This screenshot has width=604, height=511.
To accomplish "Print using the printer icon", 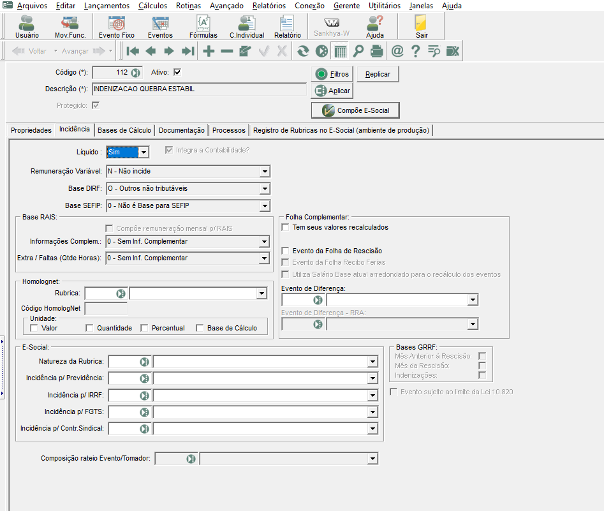I will 377,51.
